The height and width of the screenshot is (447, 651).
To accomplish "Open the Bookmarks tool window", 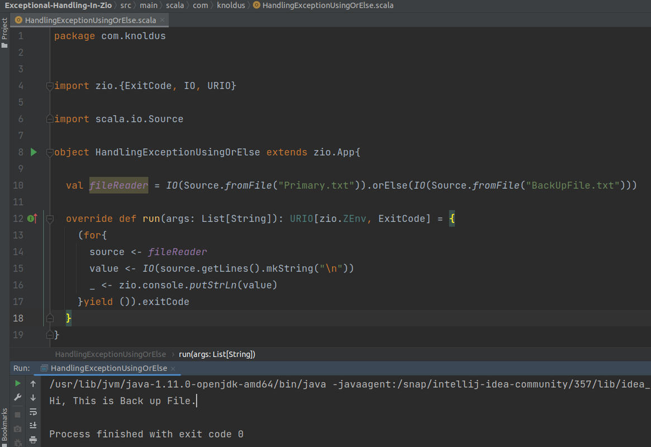I will click(4, 427).
